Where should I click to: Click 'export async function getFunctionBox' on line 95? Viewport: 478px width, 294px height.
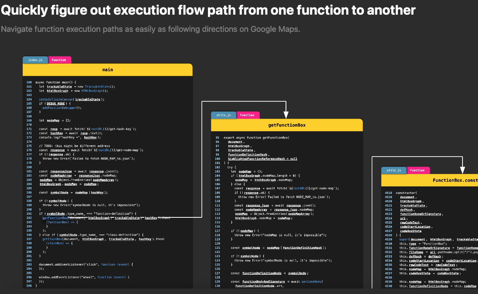click(256, 137)
